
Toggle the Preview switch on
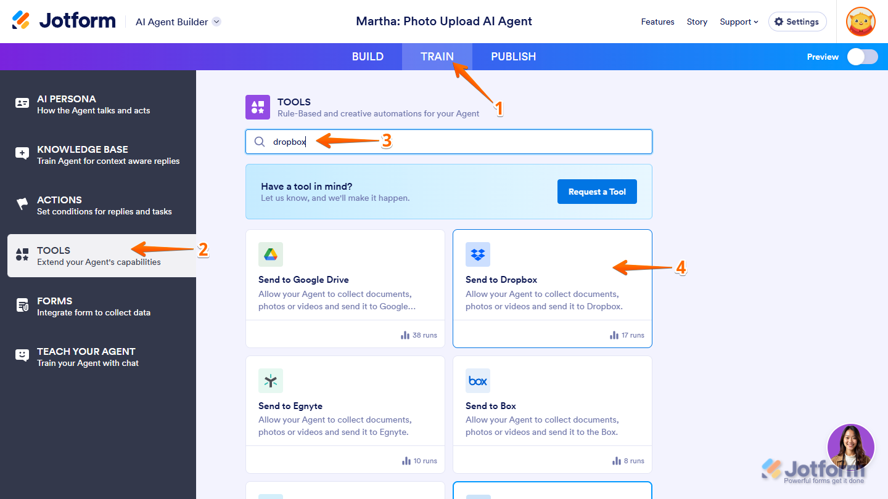coord(862,57)
